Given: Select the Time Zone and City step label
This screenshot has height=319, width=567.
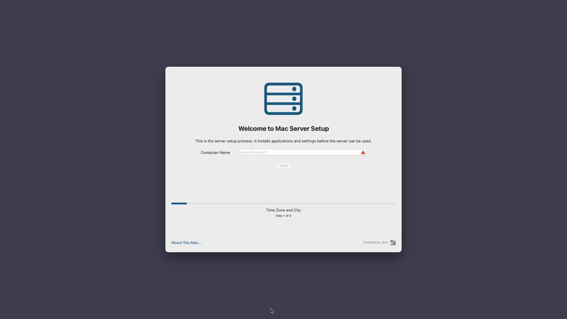Looking at the screenshot, I should click(x=283, y=210).
